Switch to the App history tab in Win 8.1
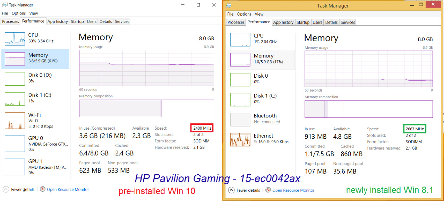The height and width of the screenshot is (201, 444). click(283, 22)
